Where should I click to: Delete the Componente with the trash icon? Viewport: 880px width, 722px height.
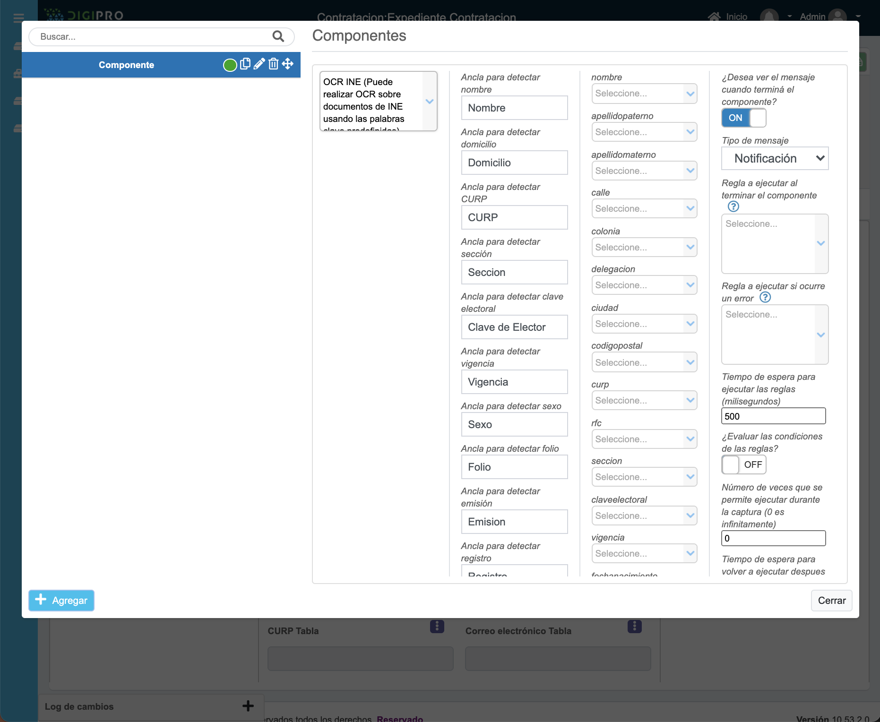273,64
